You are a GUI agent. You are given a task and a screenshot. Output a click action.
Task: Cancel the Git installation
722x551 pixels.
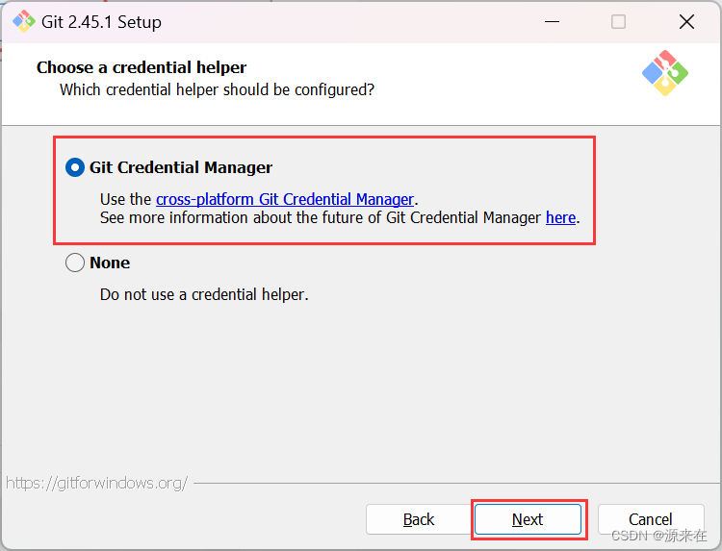[x=650, y=519]
